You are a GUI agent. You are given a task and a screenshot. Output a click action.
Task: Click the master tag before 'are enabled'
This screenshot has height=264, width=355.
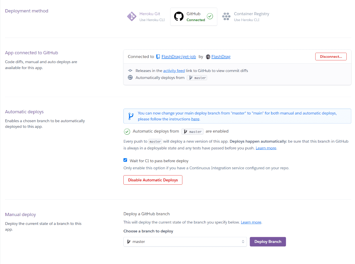point(192,131)
